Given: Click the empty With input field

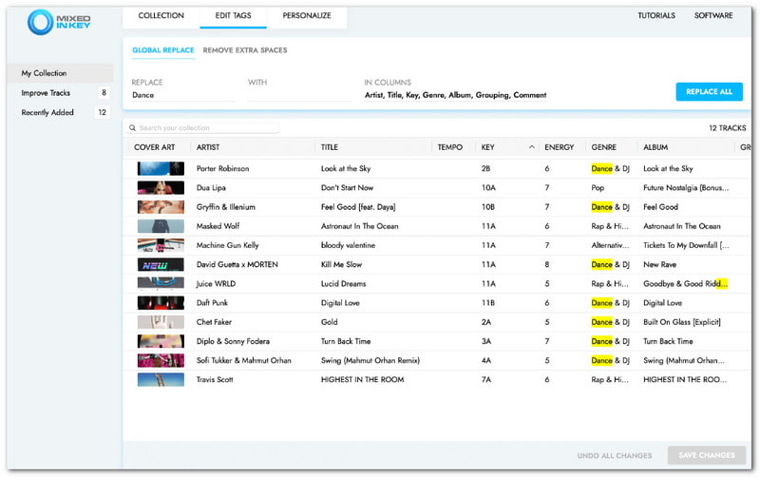Looking at the screenshot, I should click(x=299, y=95).
